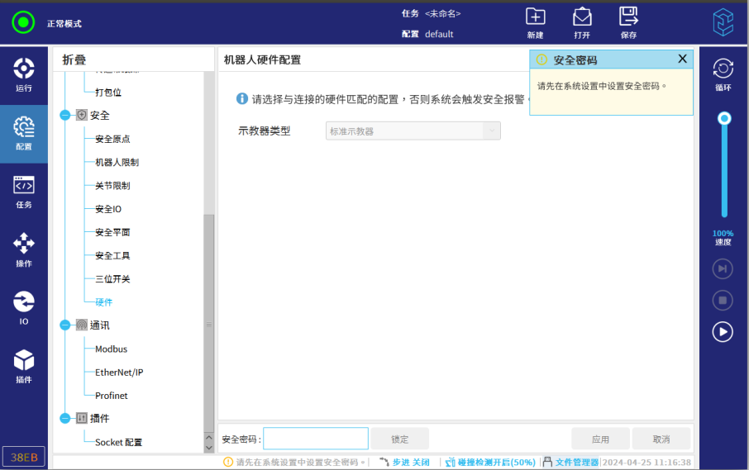Select Modbus in the tree

pyautogui.click(x=111, y=349)
